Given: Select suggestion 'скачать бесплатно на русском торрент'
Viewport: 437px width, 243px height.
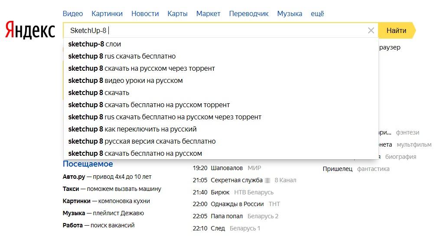Looking at the screenshot, I should tap(221, 105).
